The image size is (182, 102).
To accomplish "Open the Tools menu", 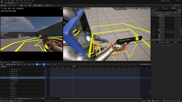I will click(17, 1).
